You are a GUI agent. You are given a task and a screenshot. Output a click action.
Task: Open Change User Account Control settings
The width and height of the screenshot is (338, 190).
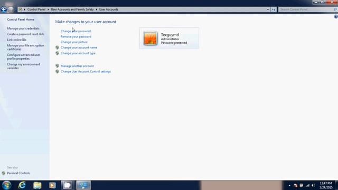tap(86, 72)
